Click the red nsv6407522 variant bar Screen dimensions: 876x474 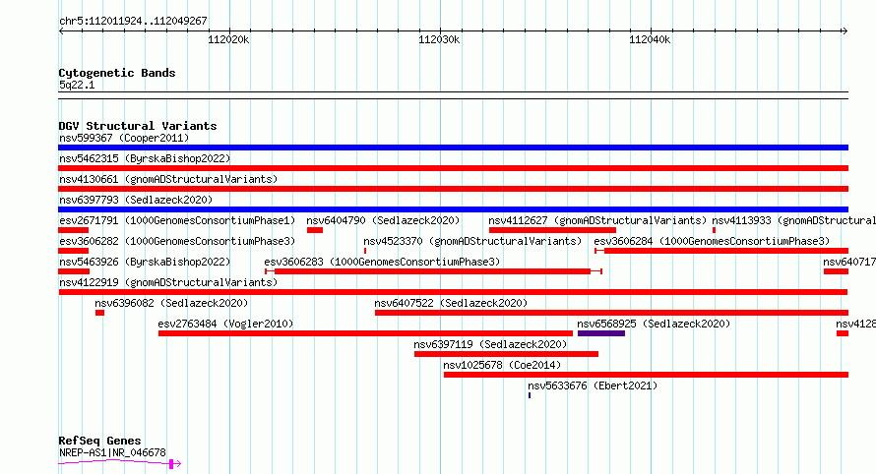(612, 313)
